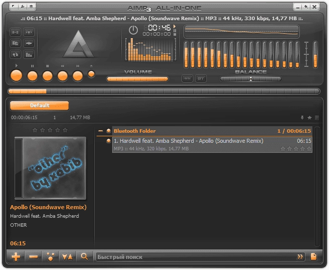Click the Bluetooth Folder group header
The image size is (329, 270).
[212, 131]
